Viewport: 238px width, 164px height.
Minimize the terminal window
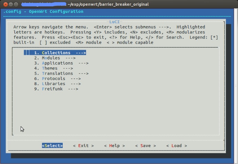pos(11,5)
